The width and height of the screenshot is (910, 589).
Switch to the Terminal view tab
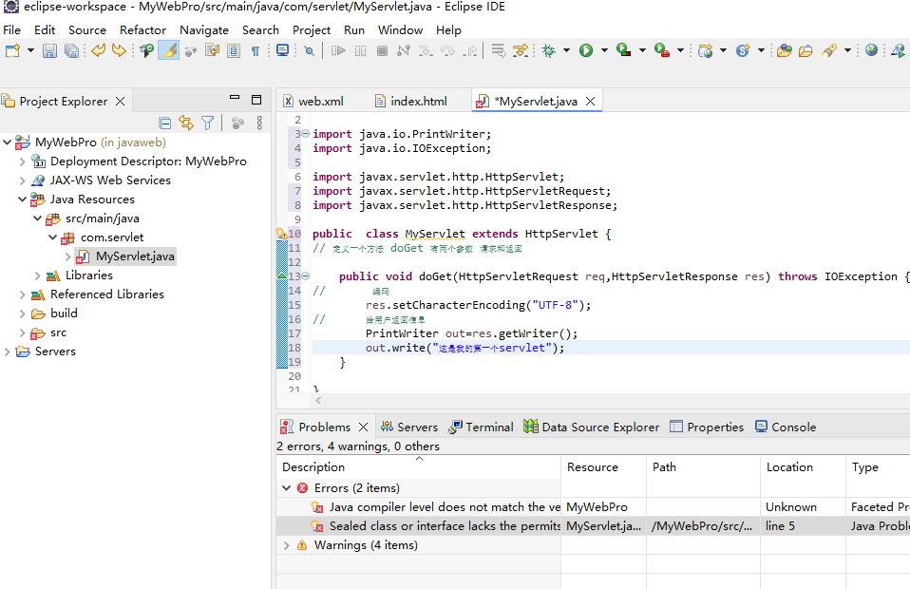click(481, 427)
